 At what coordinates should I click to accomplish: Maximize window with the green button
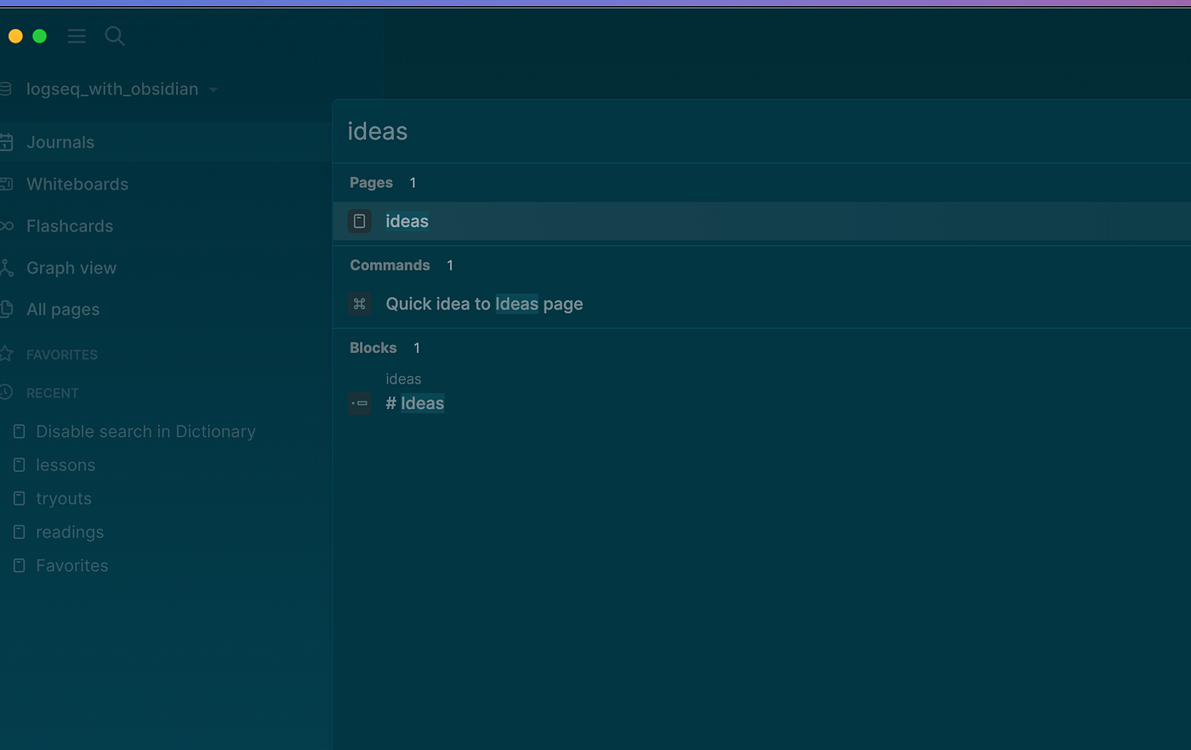tap(39, 36)
